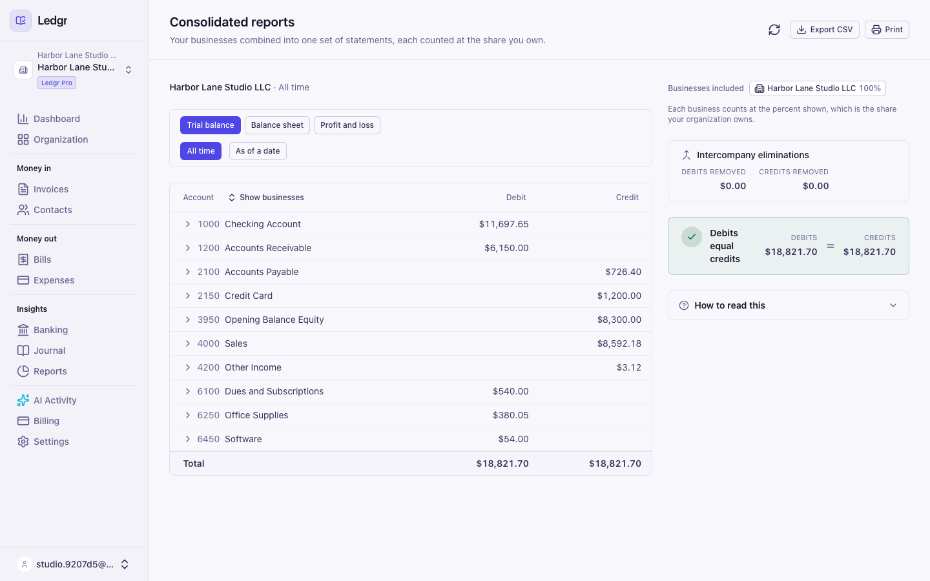Click the Export CSV button
930x581 pixels.
[825, 30]
